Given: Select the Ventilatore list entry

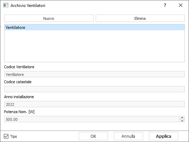Looking at the screenshot, I should [x=94, y=27].
